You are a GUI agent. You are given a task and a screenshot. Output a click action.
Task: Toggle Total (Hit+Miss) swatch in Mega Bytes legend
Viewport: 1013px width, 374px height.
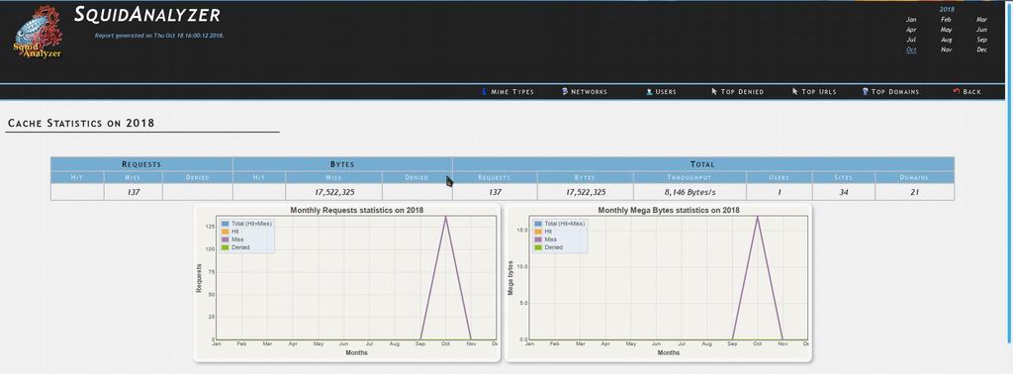[x=538, y=224]
